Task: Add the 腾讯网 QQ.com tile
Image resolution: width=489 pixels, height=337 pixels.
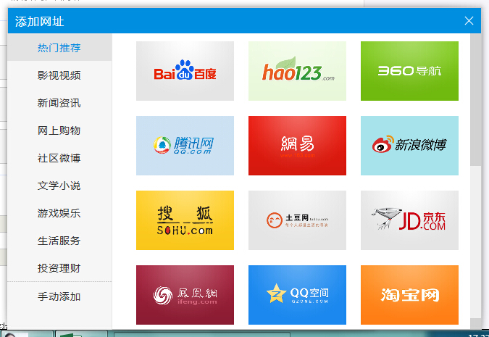Action: pos(185,146)
